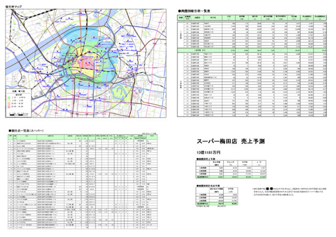The image size is (336, 237).
Task: Click the heading スーパー梅田店 売上予測
Action: point(230,141)
